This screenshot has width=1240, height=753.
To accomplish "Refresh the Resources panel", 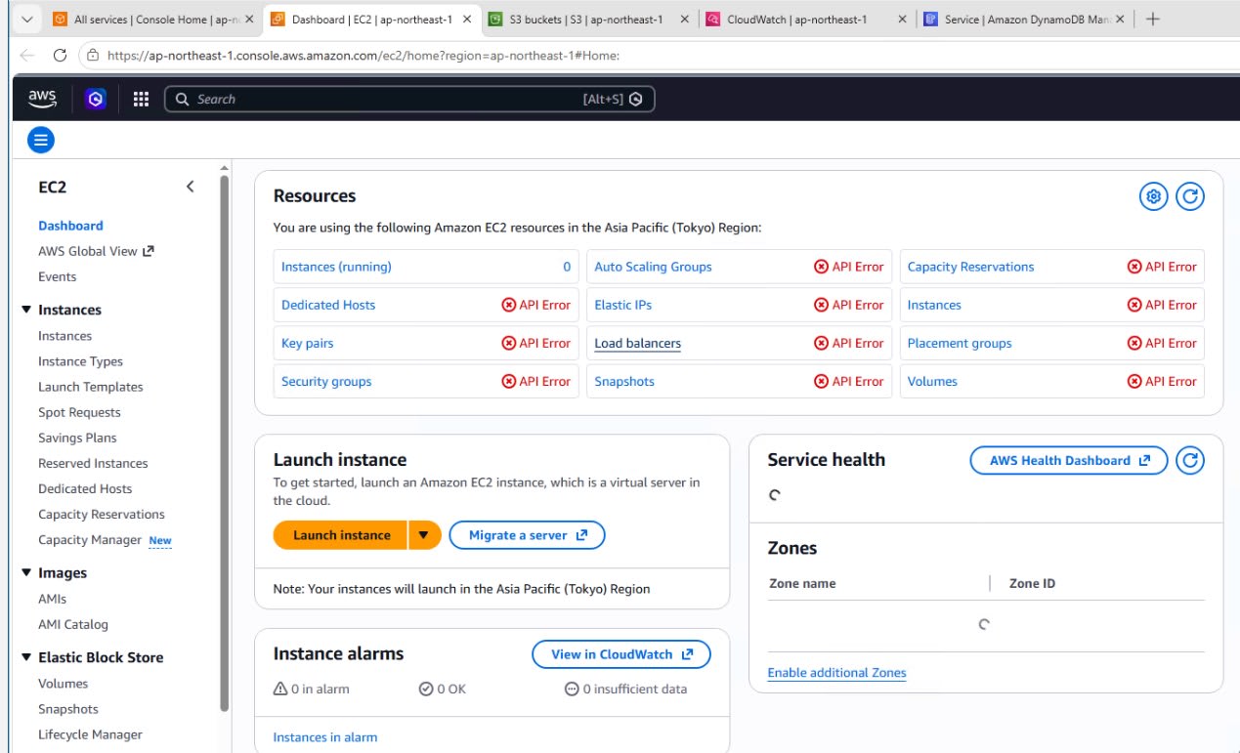I will point(1189,196).
